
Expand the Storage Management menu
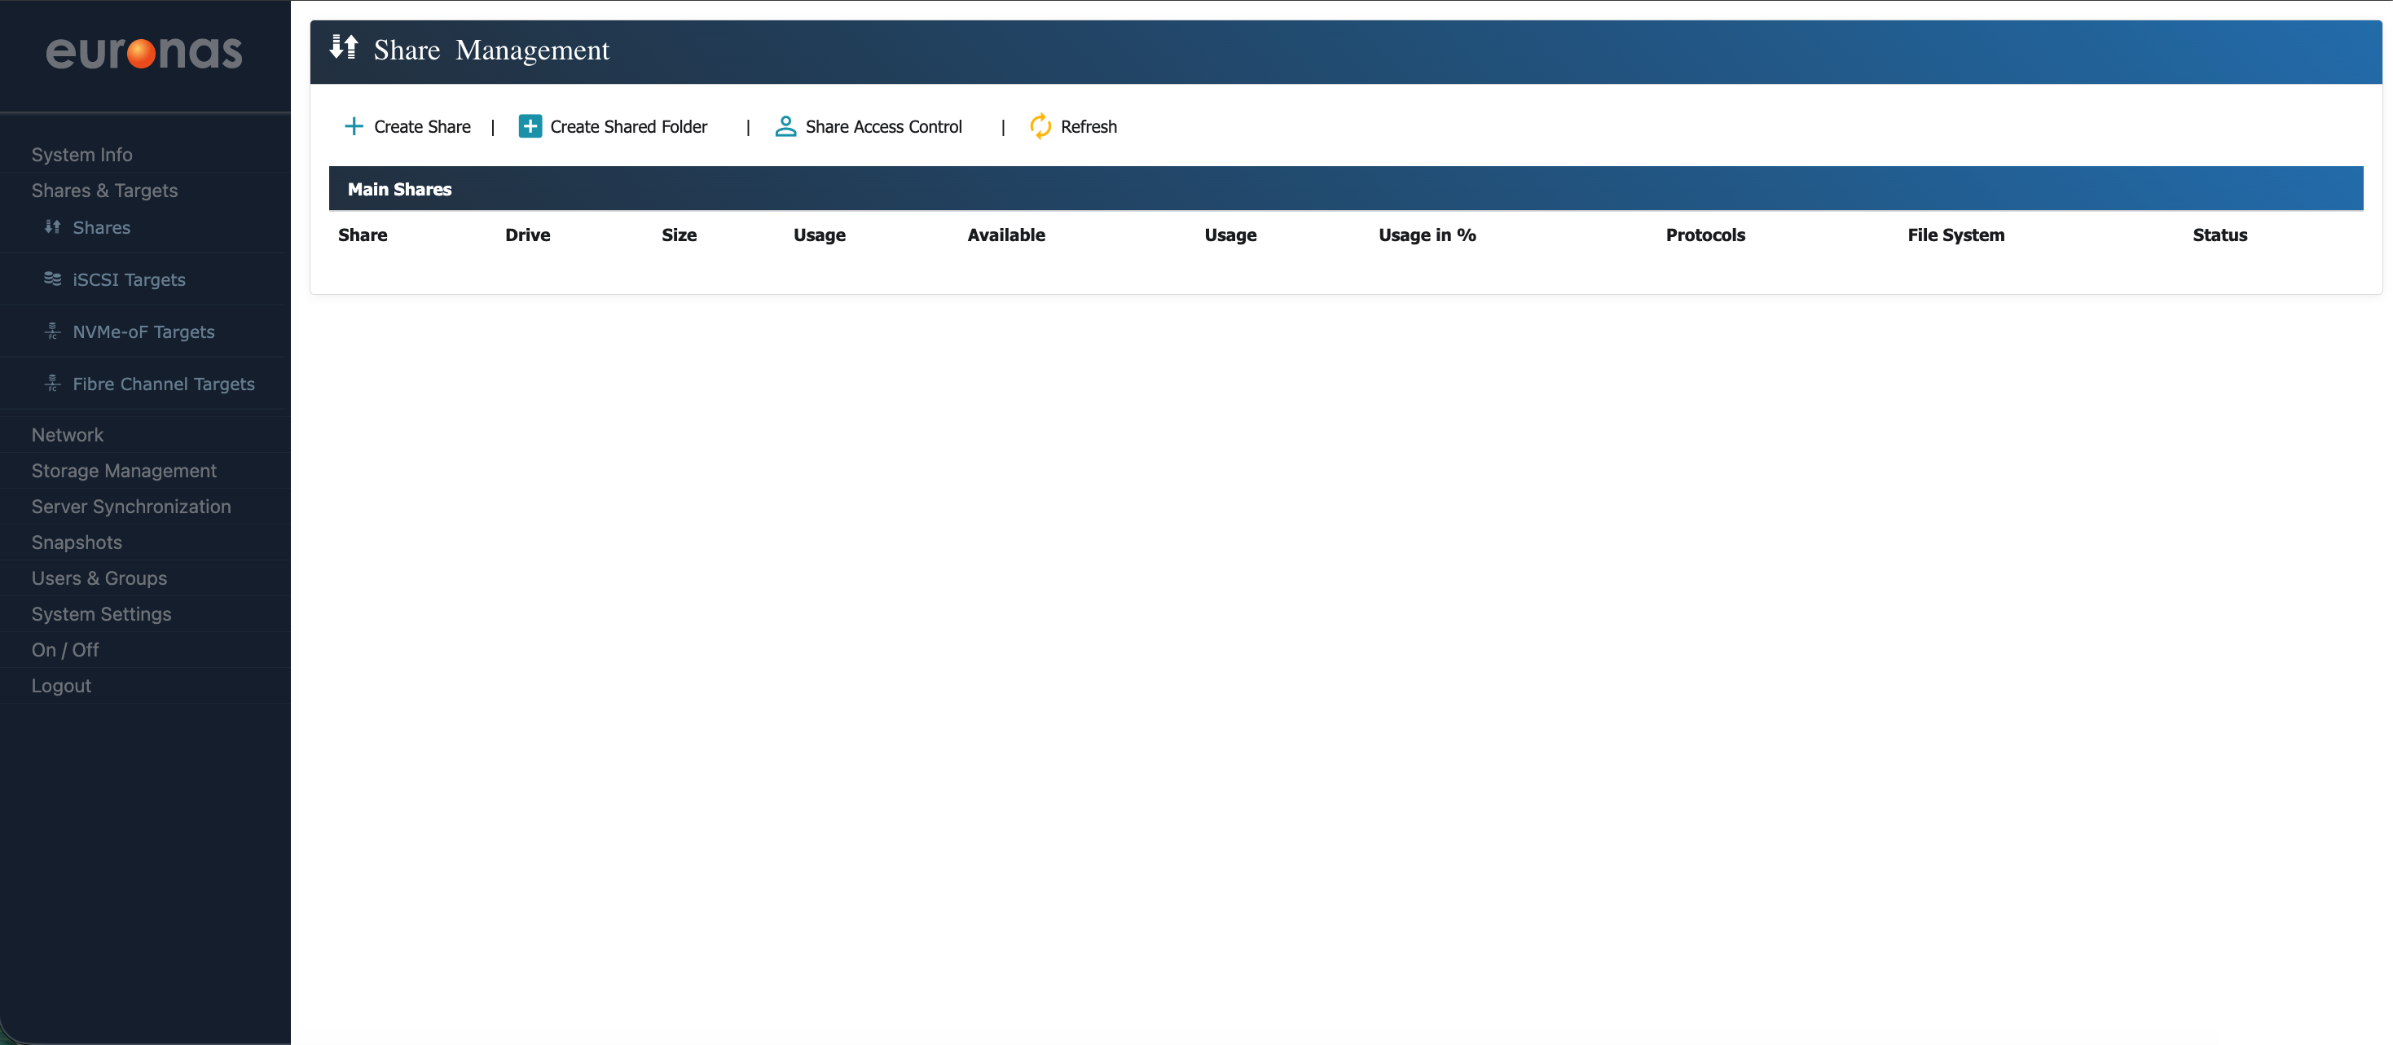coord(124,471)
